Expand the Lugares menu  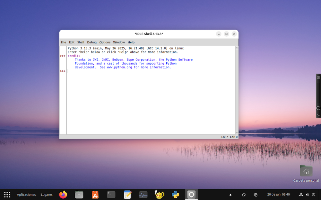point(47,195)
